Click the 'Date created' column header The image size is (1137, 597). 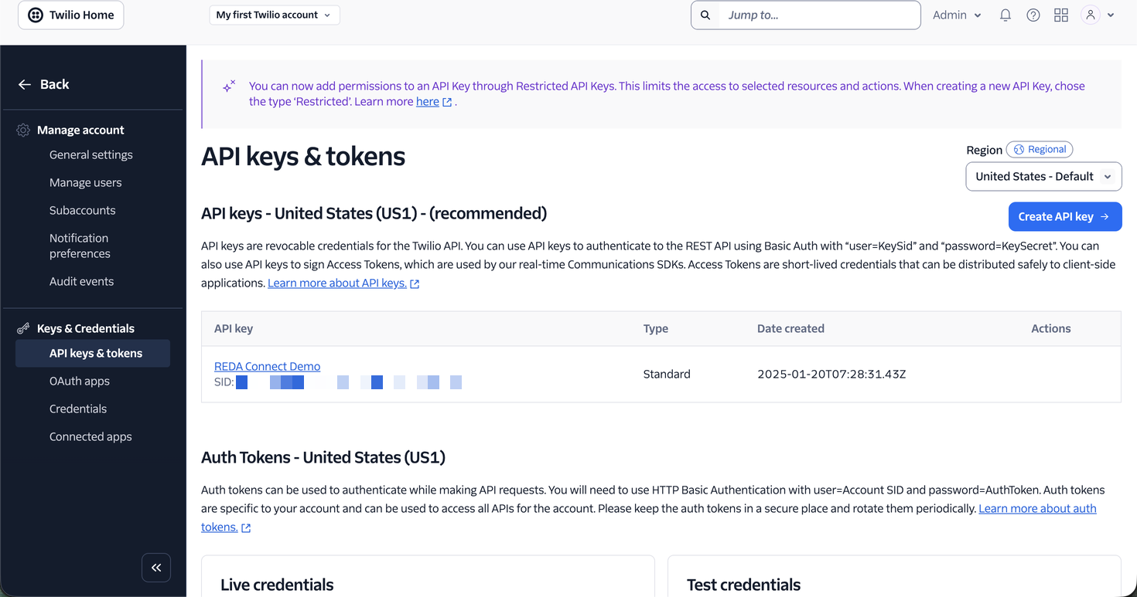pyautogui.click(x=790, y=328)
